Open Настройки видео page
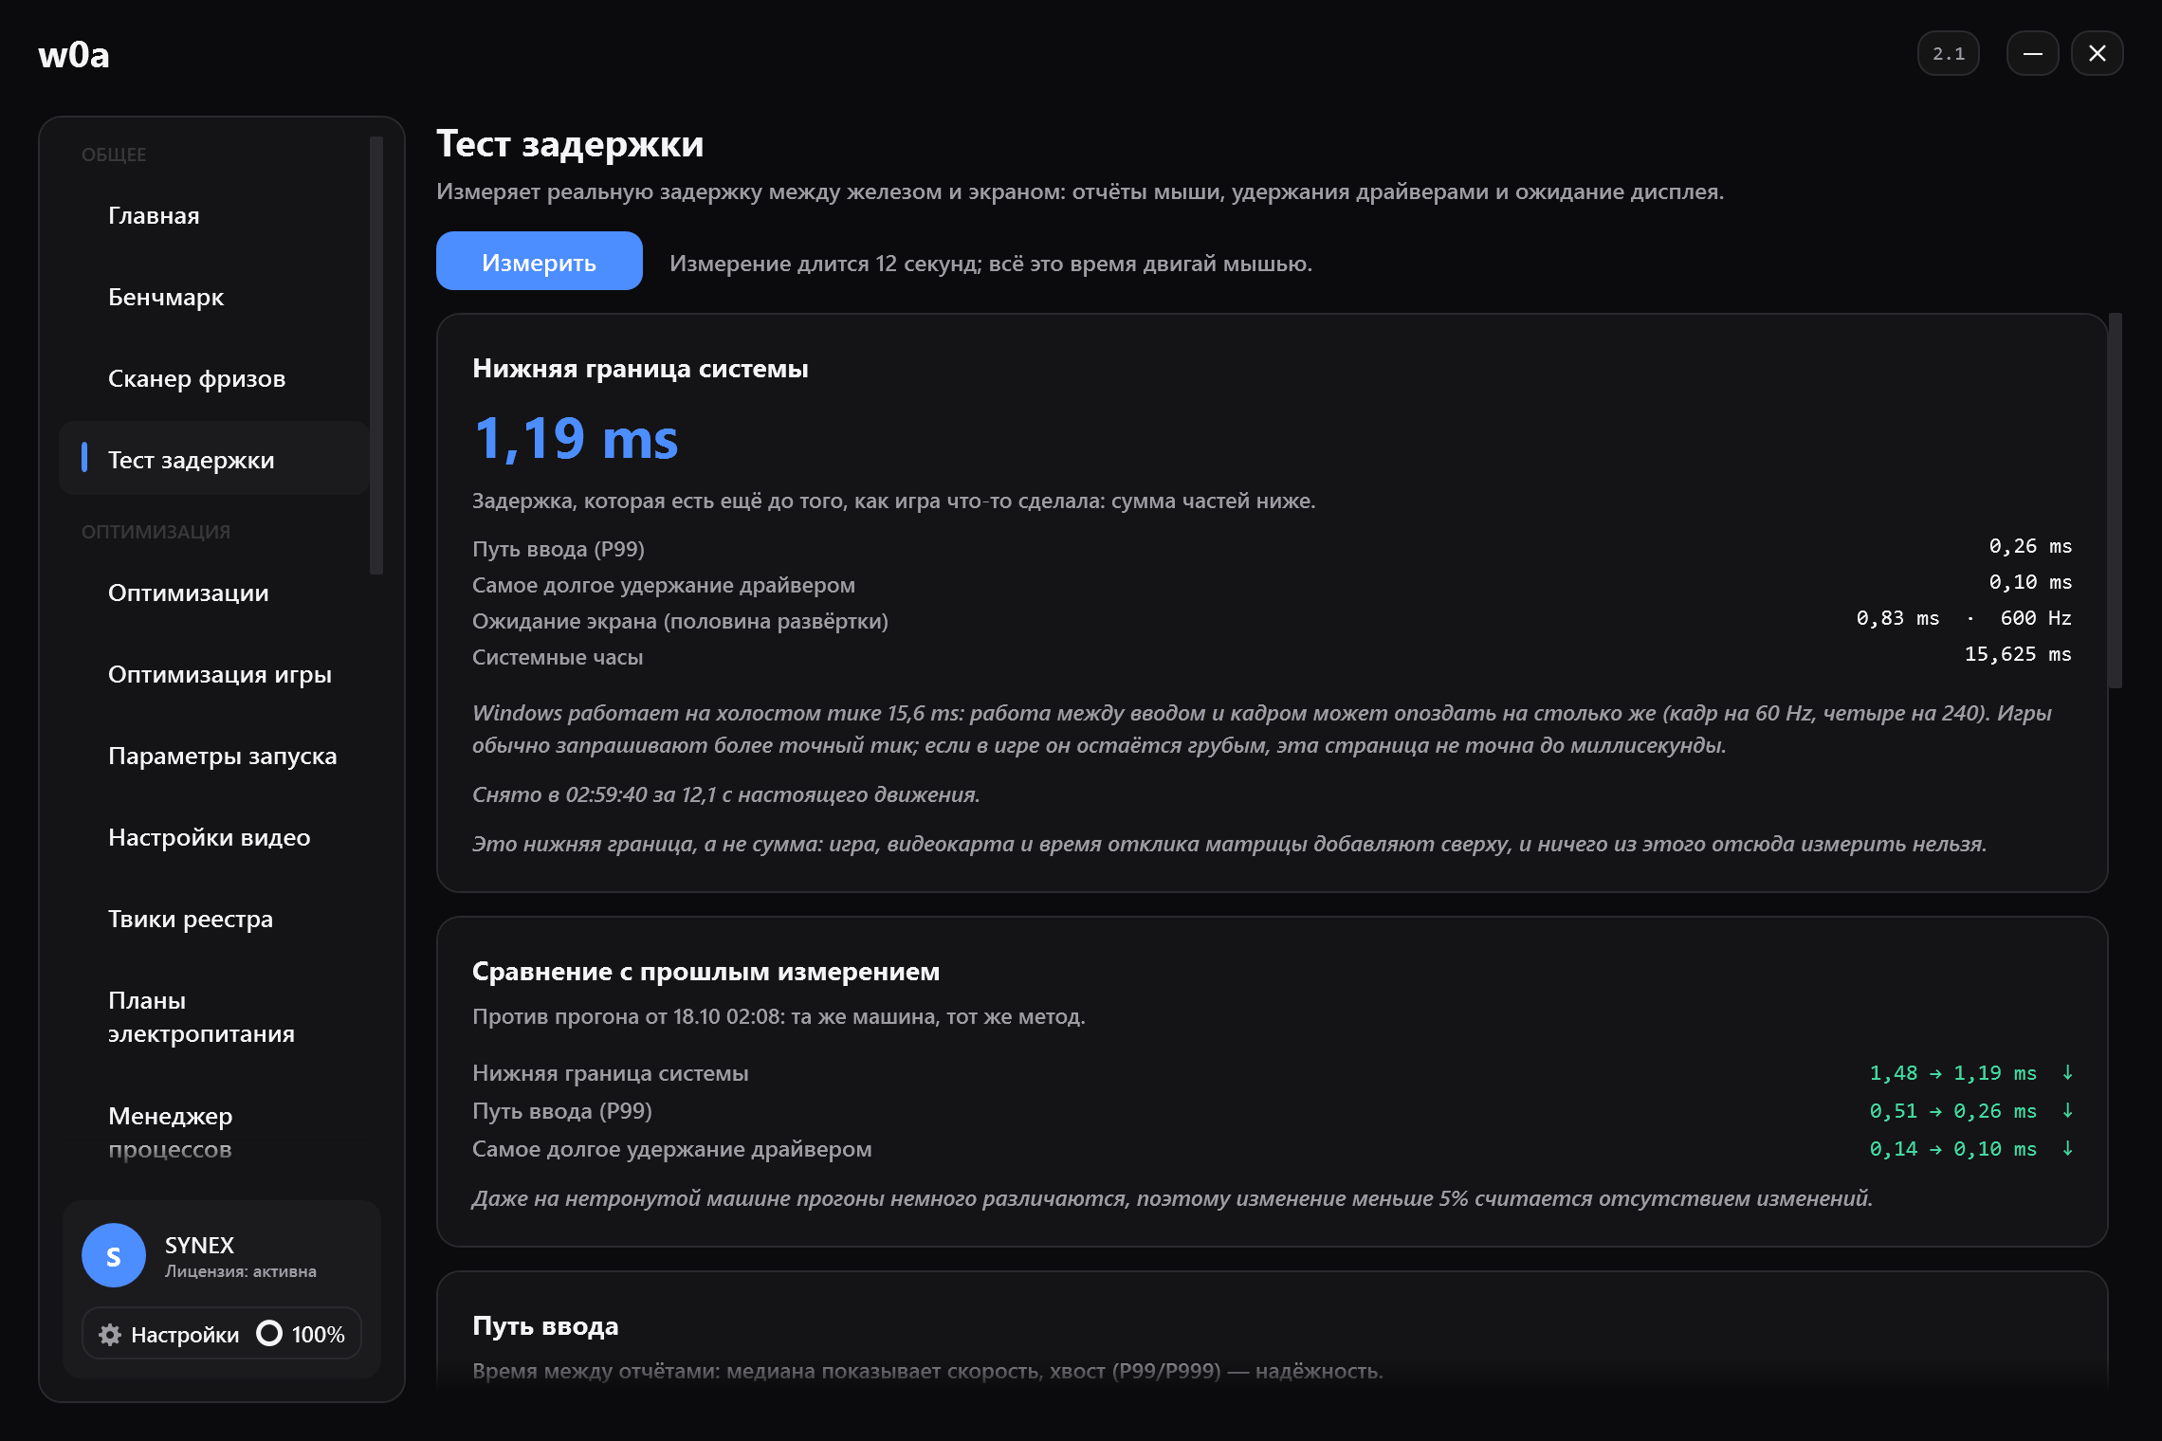The image size is (2162, 1441). point(213,837)
